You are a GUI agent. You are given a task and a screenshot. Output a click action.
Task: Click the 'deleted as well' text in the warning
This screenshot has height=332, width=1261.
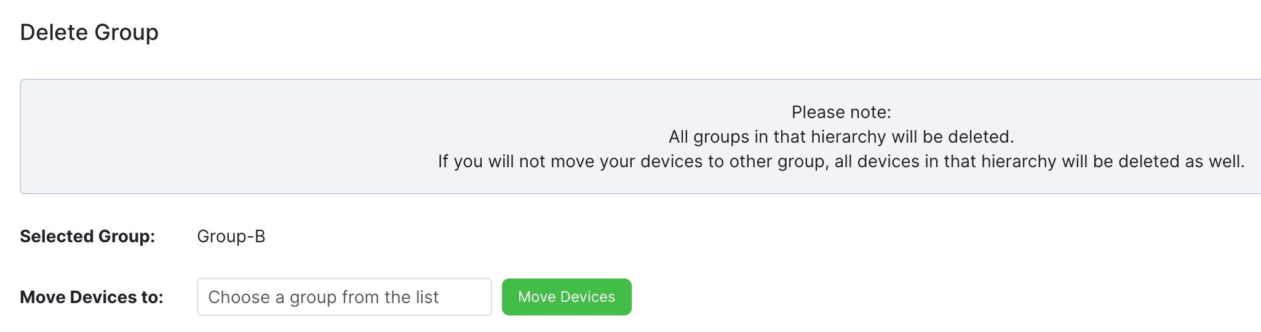pos(1181,161)
